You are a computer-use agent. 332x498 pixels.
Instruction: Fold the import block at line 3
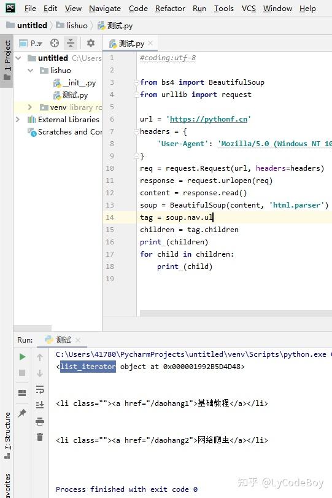click(x=137, y=82)
